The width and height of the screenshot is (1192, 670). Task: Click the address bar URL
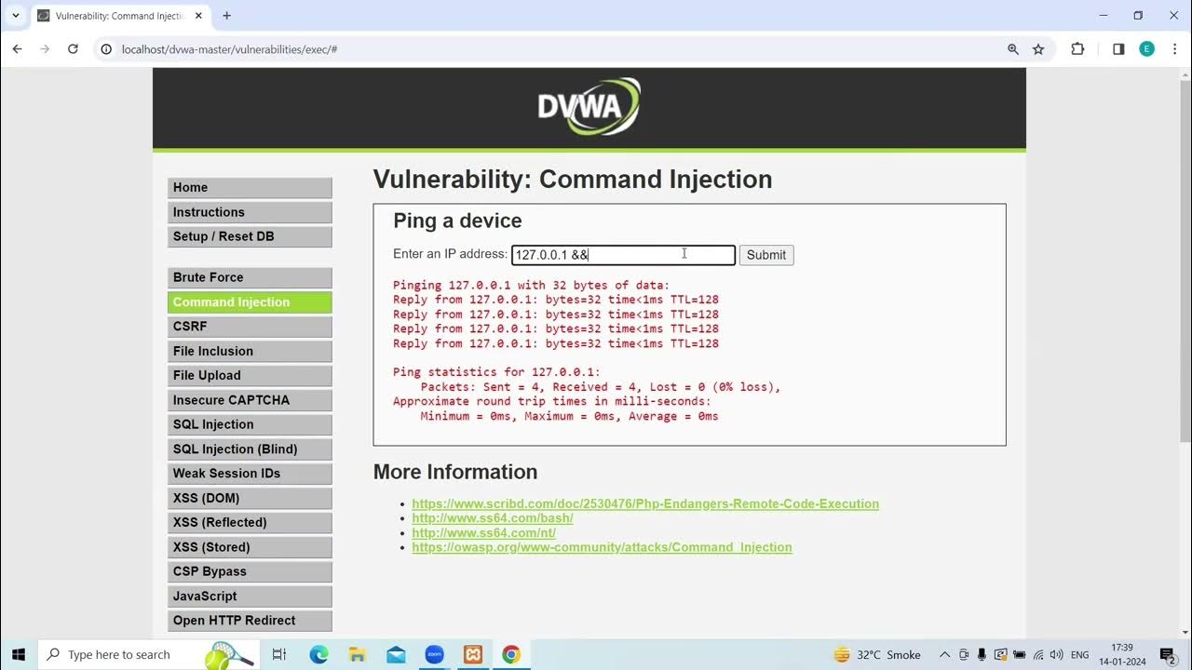229,49
